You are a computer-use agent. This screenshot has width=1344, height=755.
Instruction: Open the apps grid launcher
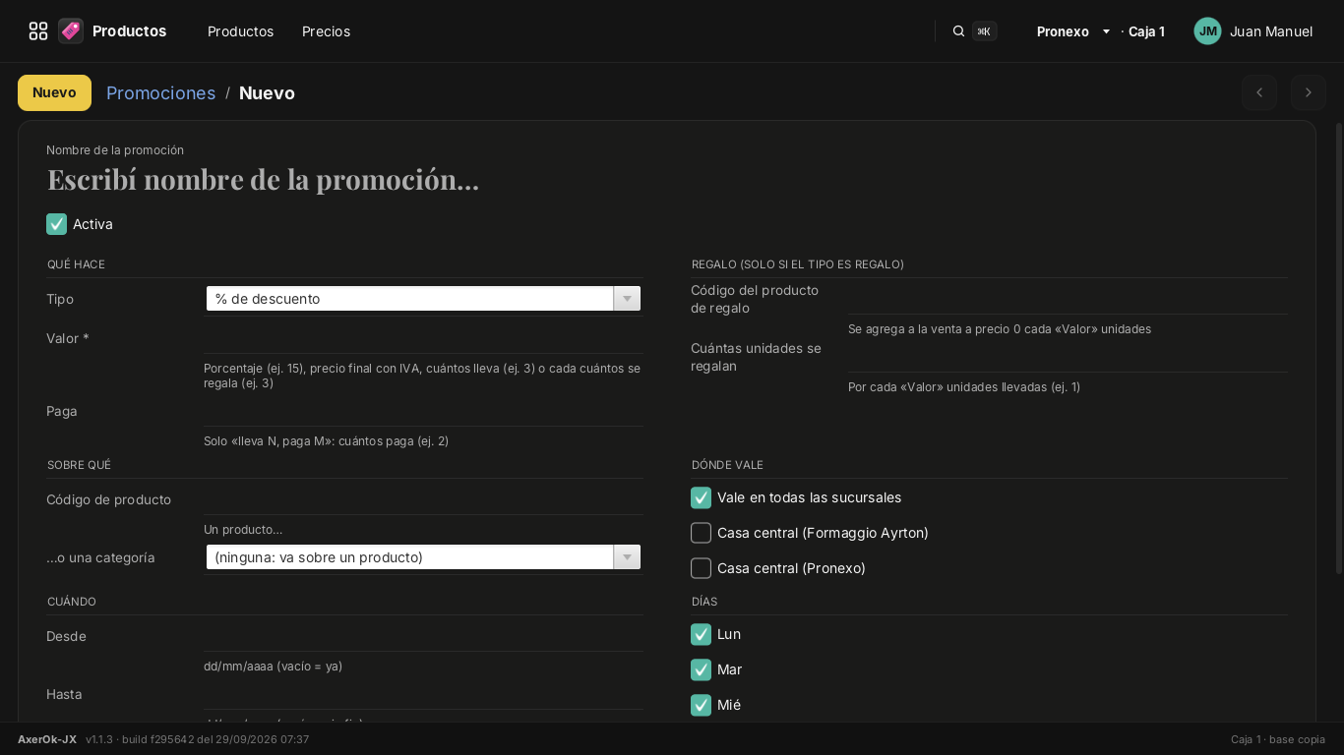pyautogui.click(x=38, y=31)
